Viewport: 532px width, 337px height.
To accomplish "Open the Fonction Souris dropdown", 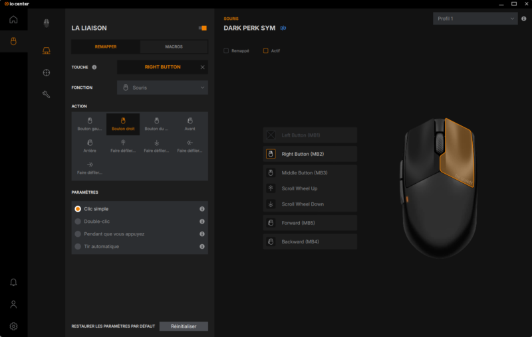I will pos(162,88).
